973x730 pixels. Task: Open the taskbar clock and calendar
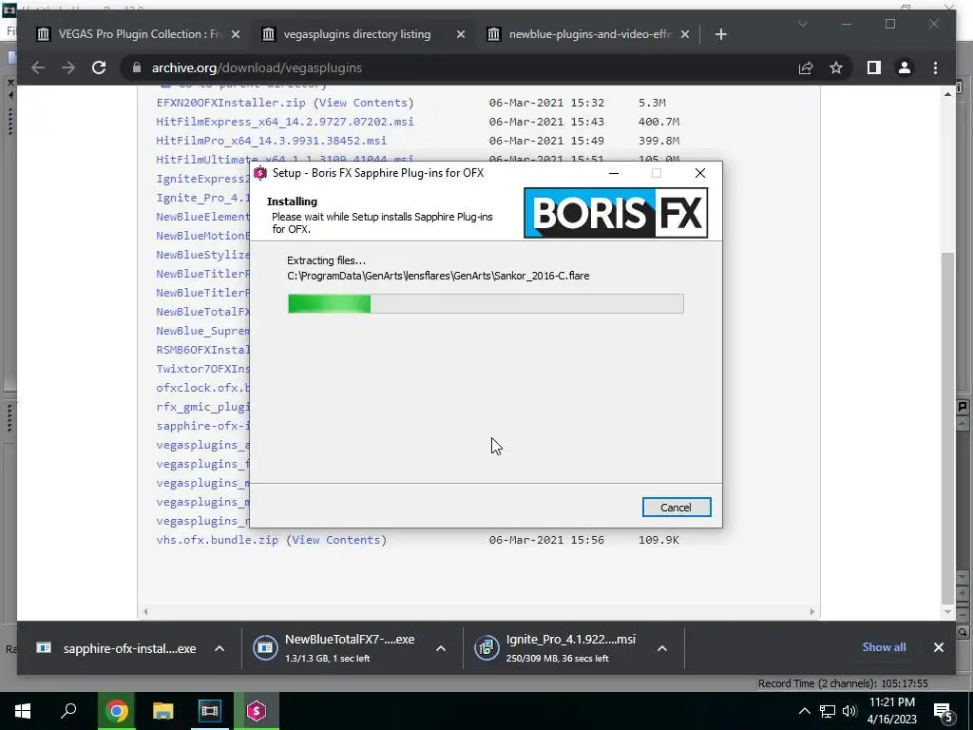891,711
